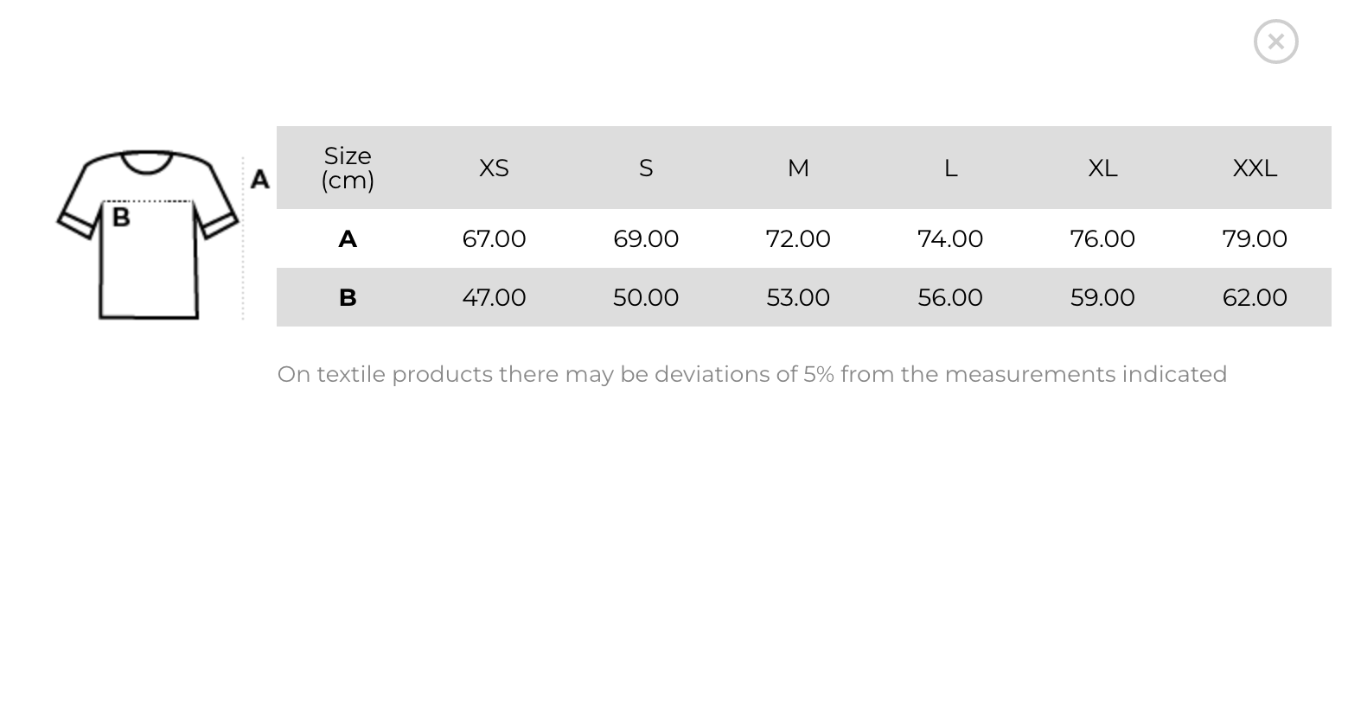
Task: Click the 67.00 length value for XS
Action: (x=494, y=238)
